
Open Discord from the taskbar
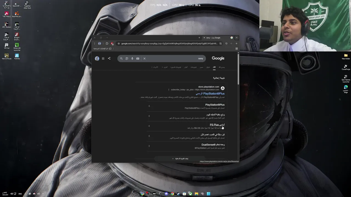(166, 194)
